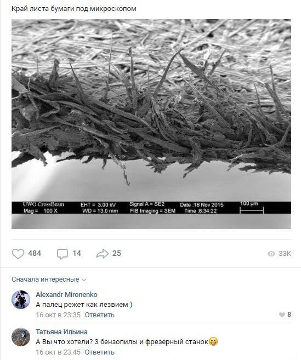Expand the 'Сначала интересные' sort dropdown

coord(49,279)
